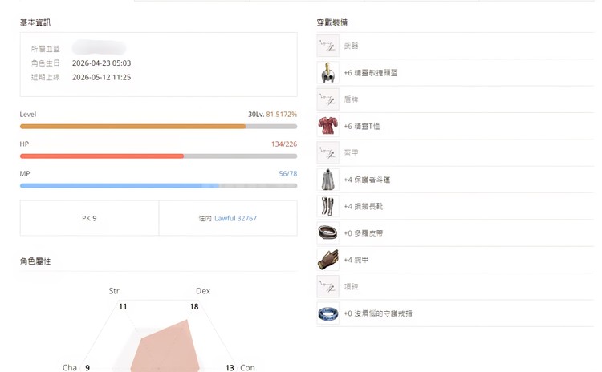Click the PK 9 box

click(89, 218)
